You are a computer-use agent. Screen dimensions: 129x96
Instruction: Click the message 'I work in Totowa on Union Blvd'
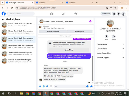[x=55, y=80]
